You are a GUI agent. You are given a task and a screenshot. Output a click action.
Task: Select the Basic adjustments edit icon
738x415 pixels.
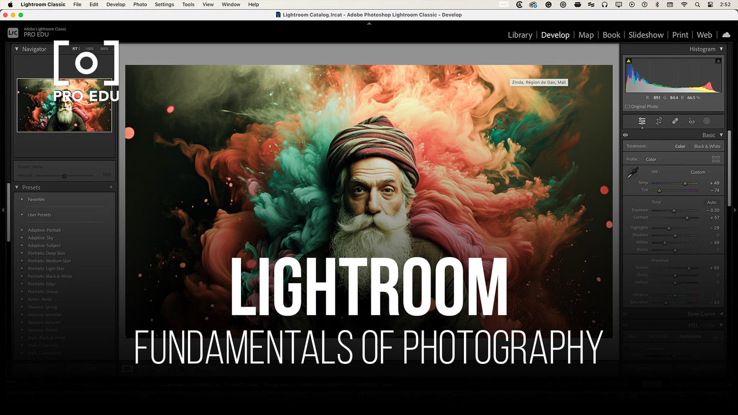(x=642, y=121)
